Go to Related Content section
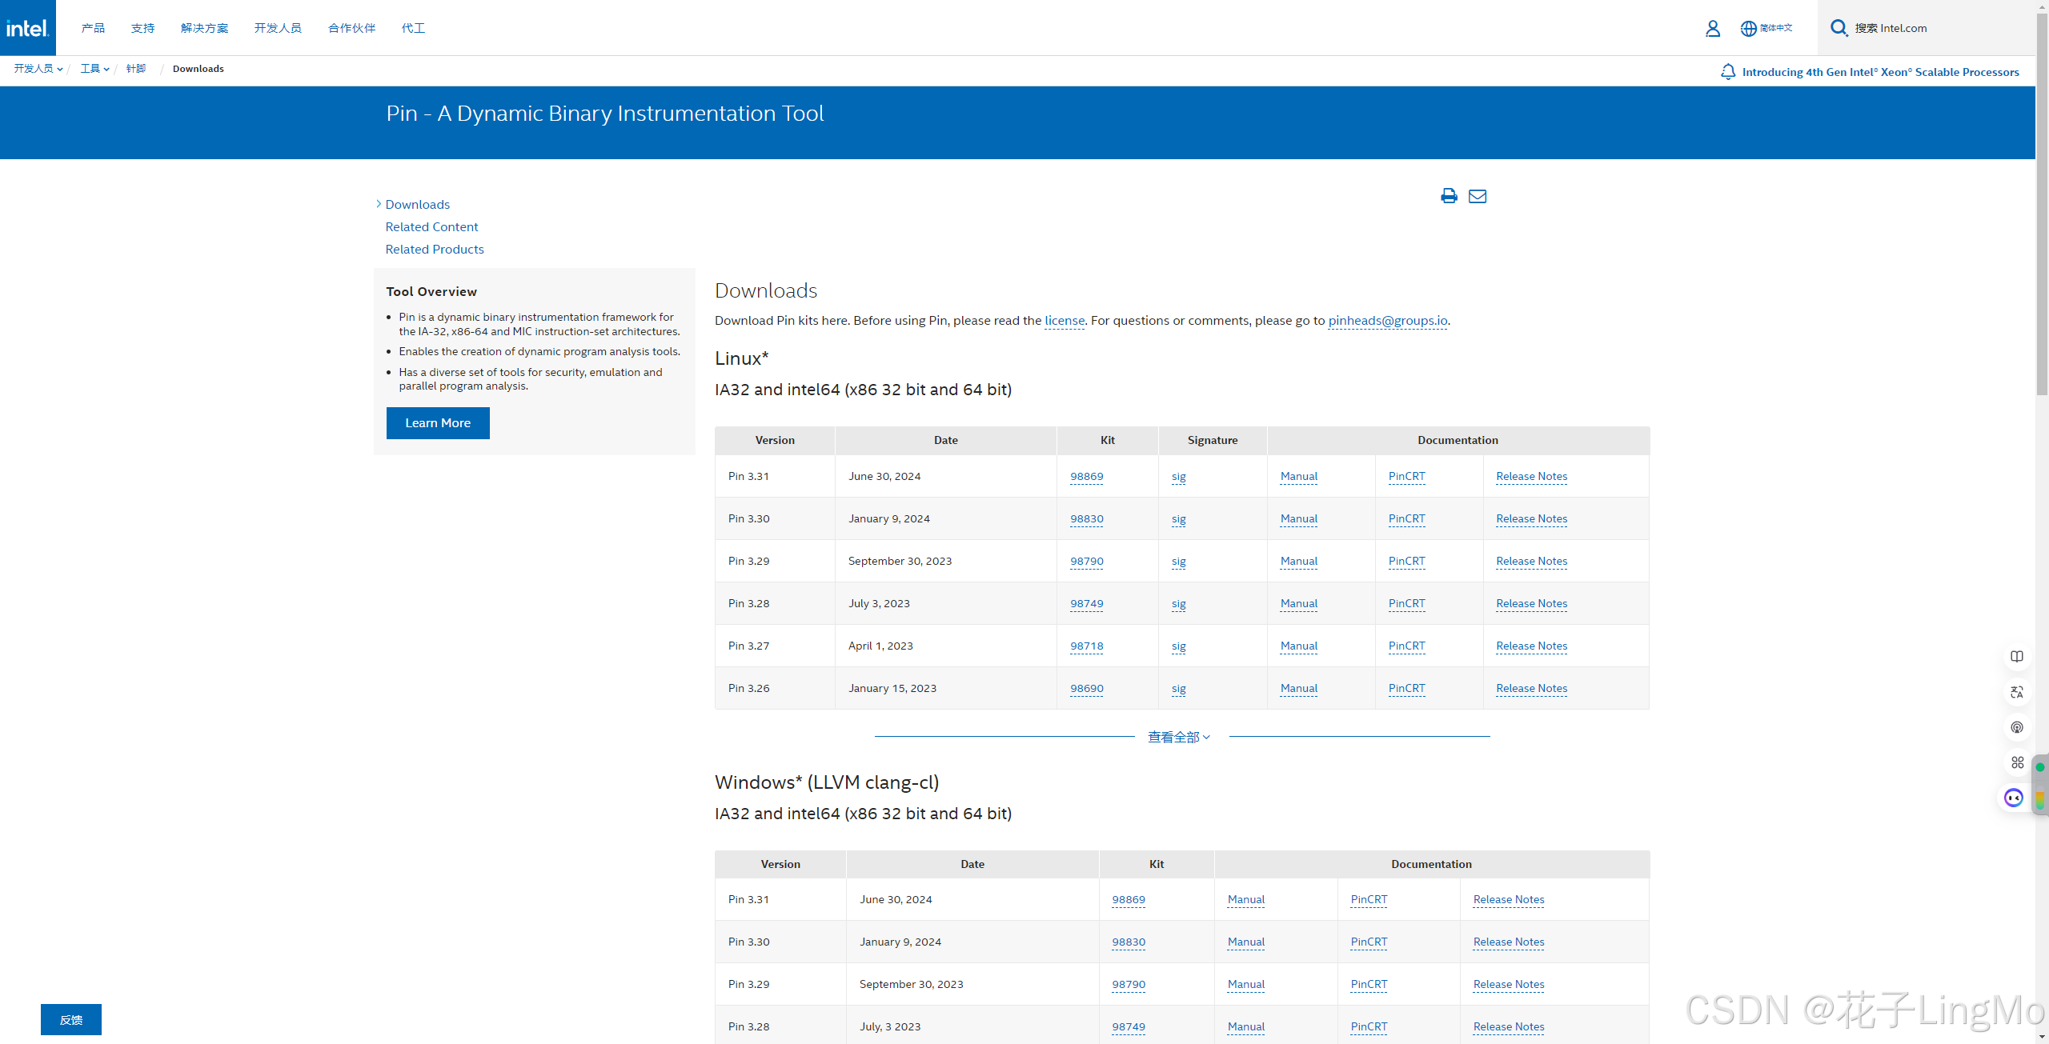The image size is (2049, 1044). pos(431,227)
